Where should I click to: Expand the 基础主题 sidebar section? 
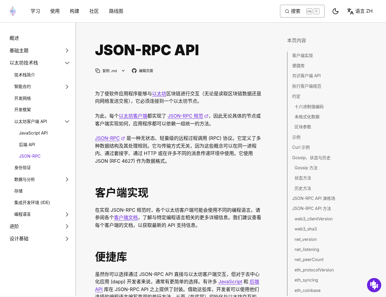[x=67, y=50]
